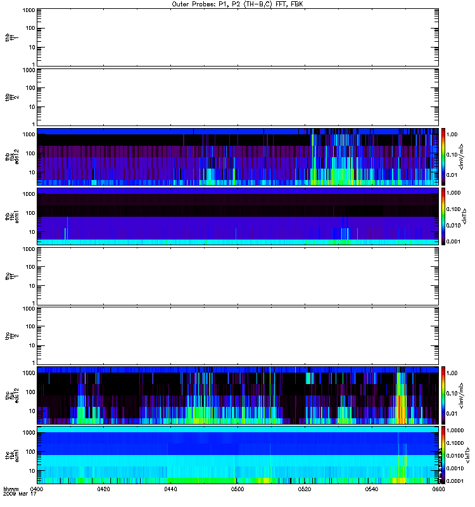Image resolution: width=475 pixels, height=507 pixels.
Task: Click the <|nT|> unit label beside thc scm1
Action: coord(467,455)
